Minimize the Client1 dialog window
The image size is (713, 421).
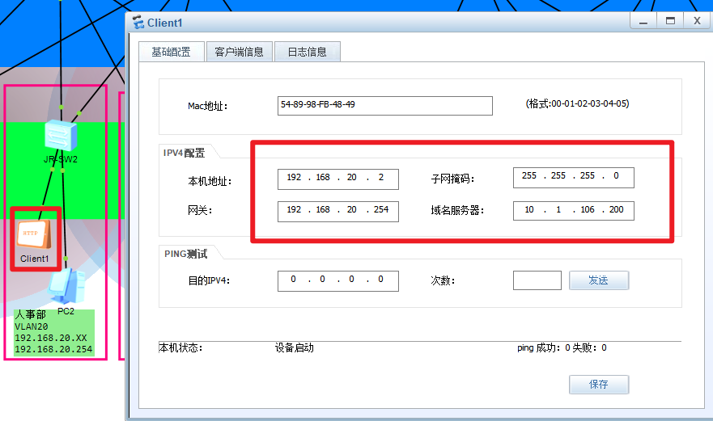click(x=643, y=21)
